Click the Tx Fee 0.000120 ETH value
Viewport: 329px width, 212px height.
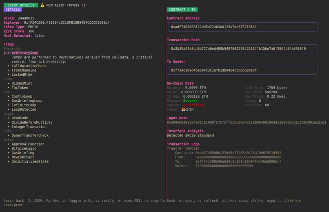pos(196,96)
